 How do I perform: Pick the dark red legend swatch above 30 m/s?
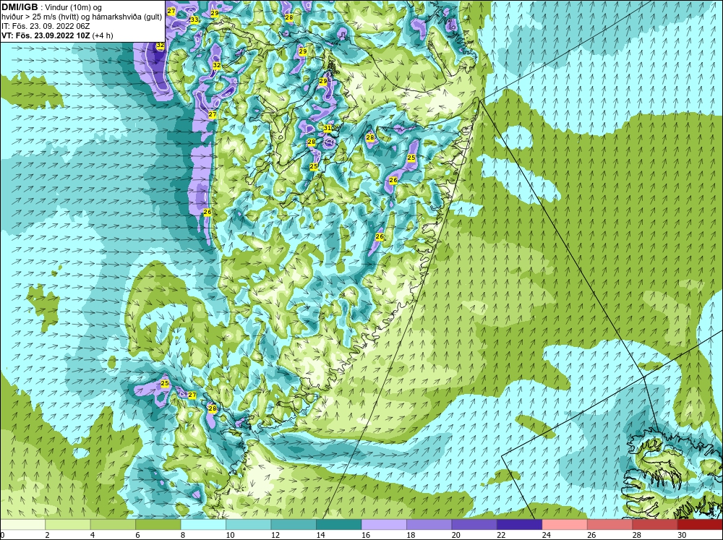coord(700,524)
